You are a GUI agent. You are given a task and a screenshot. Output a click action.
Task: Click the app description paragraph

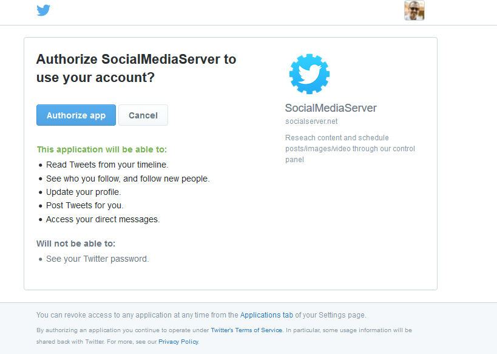point(350,148)
